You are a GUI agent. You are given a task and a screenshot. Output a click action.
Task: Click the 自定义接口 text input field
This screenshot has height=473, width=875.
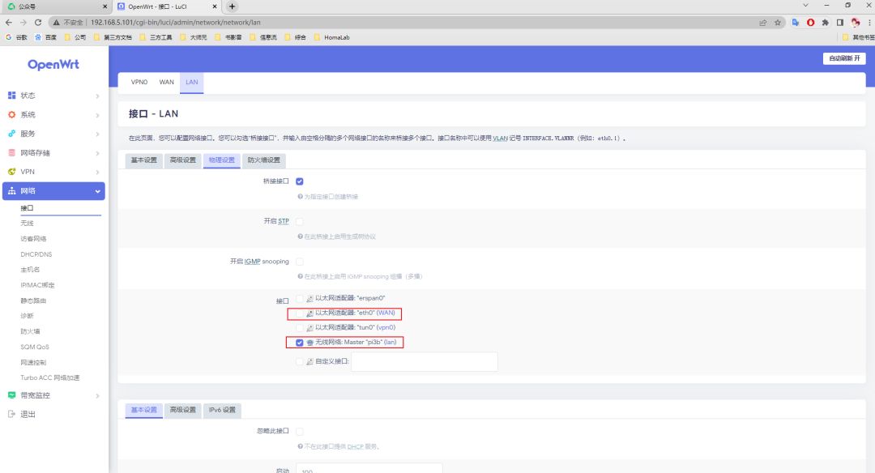tap(424, 362)
